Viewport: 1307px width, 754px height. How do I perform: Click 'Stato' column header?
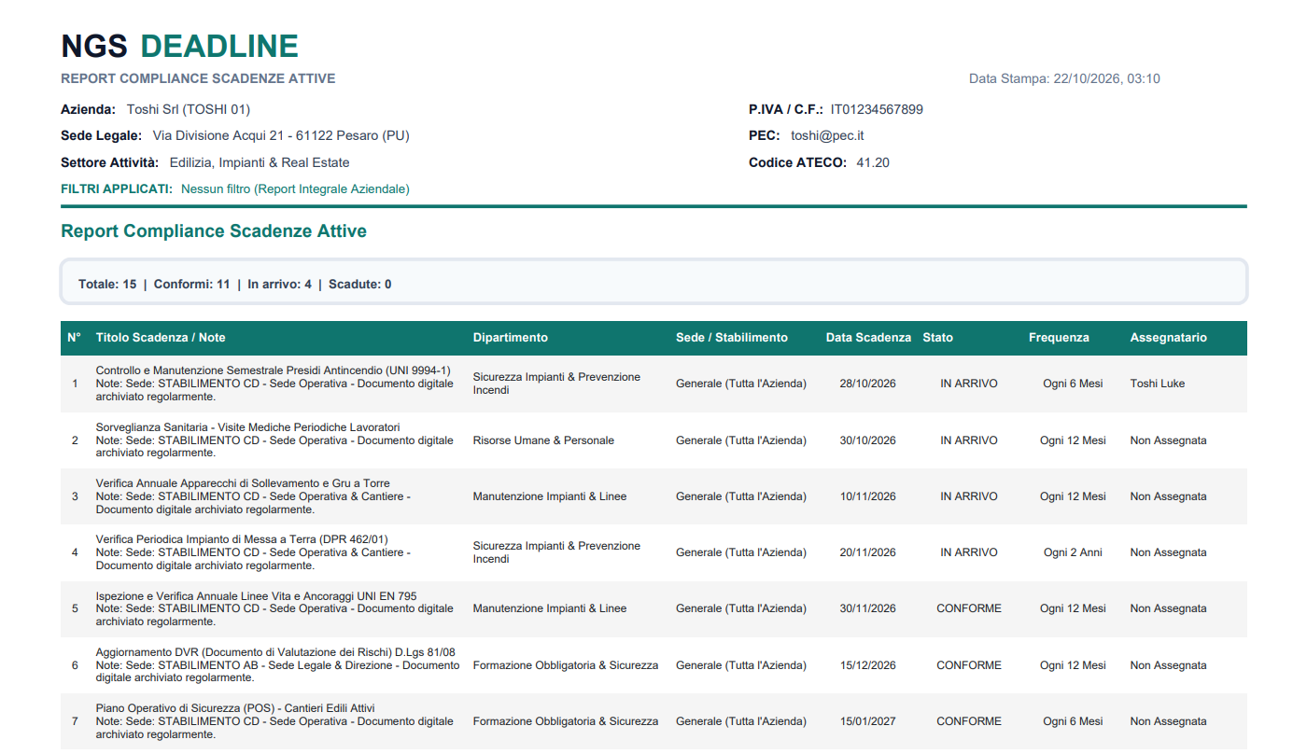tap(938, 338)
